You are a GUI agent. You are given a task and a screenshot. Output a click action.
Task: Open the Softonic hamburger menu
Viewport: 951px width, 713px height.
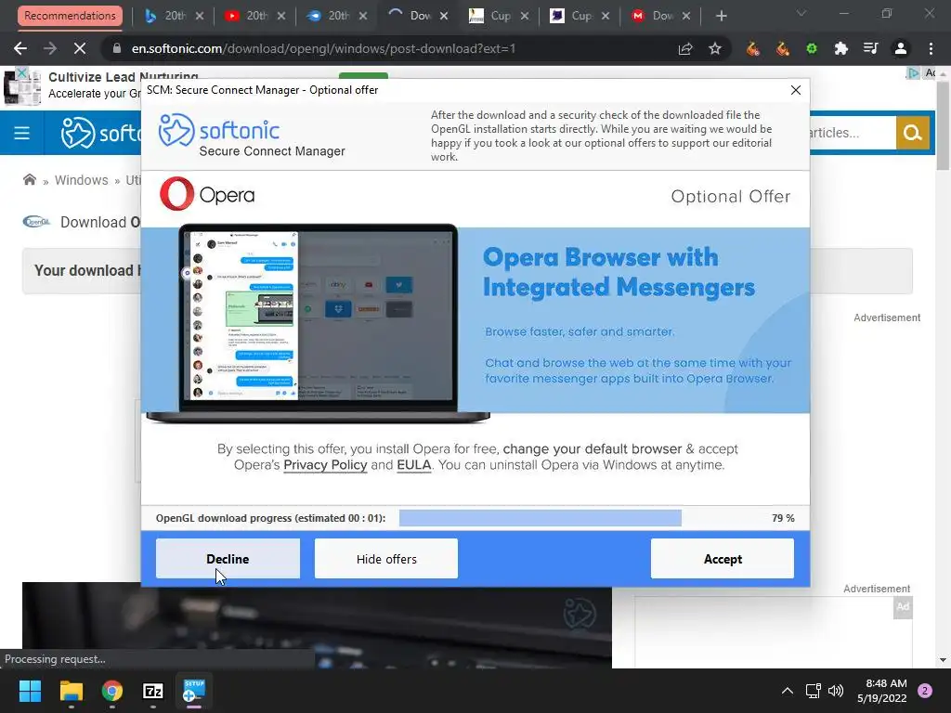click(x=22, y=133)
